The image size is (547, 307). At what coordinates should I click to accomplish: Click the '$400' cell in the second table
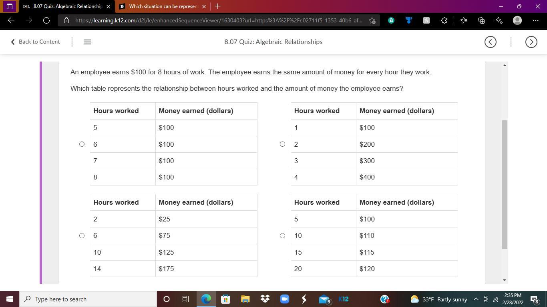pos(407,177)
